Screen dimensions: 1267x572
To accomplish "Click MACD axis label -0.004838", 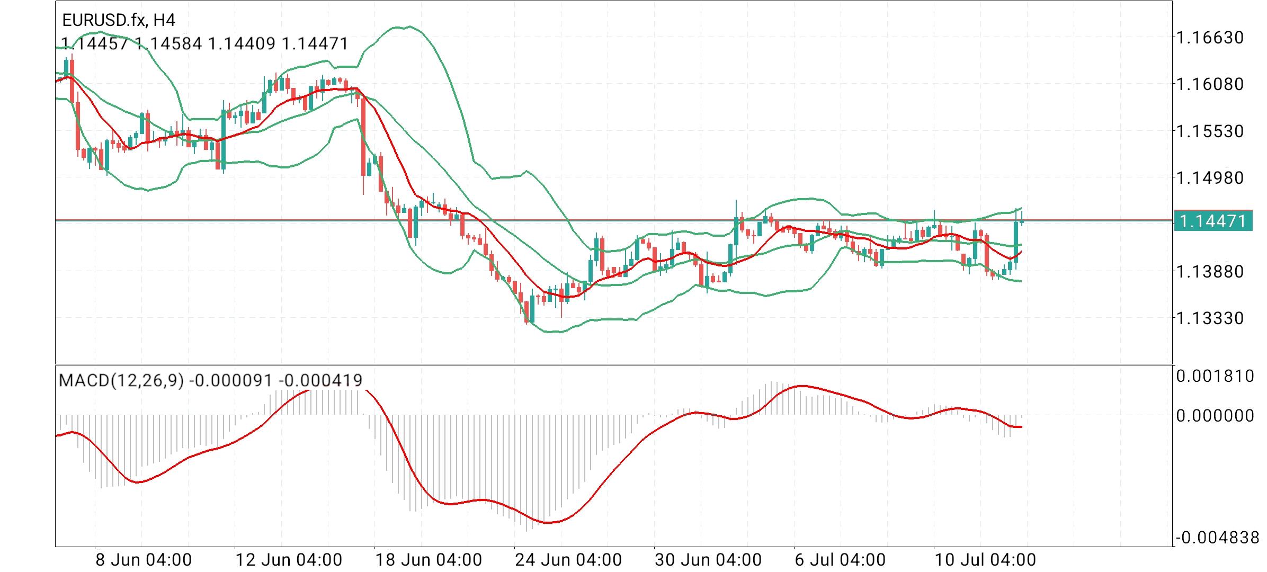I will coord(1218,538).
